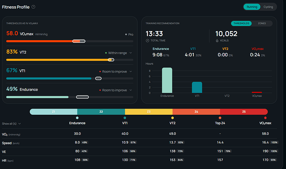Click the VO2max slider handle
This screenshot has width=286, height=169.
[x=79, y=41]
